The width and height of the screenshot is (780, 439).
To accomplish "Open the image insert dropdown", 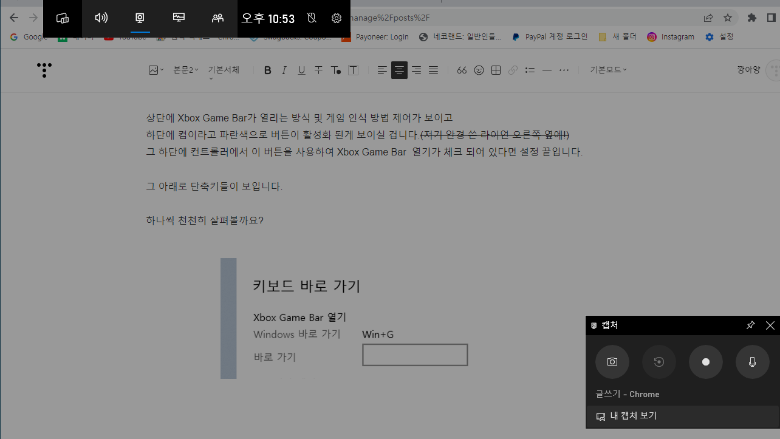I will (x=156, y=70).
